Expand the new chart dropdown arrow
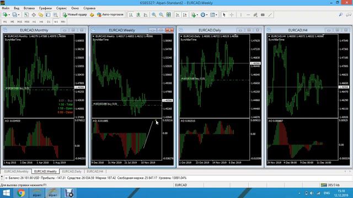This screenshot has height=198, width=353. [x=9, y=15]
